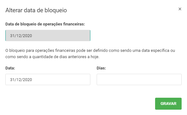
Task: Close the Alterar data de bloqueio dialog
Action: point(180,9)
